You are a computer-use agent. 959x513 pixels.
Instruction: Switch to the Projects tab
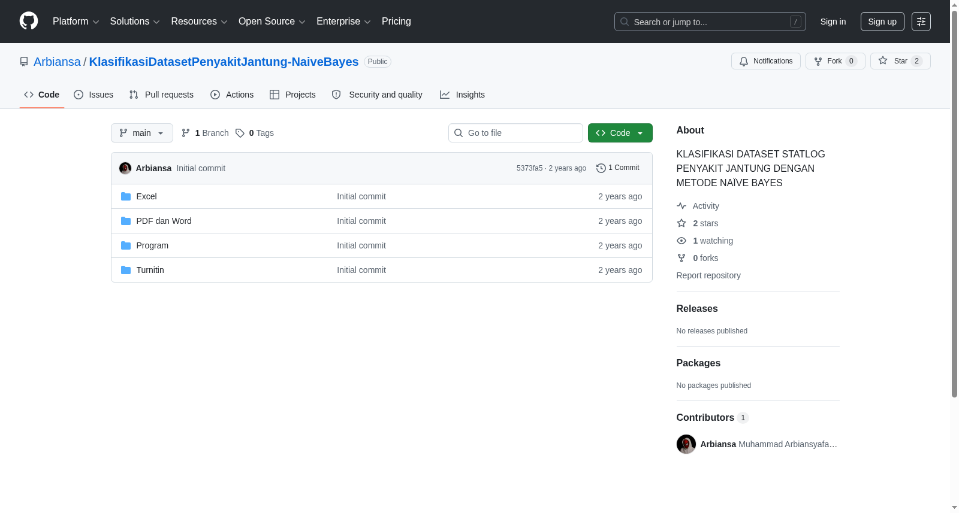point(292,95)
